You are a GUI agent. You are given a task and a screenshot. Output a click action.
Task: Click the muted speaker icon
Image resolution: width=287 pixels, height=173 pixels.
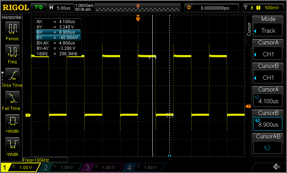tap(277, 167)
